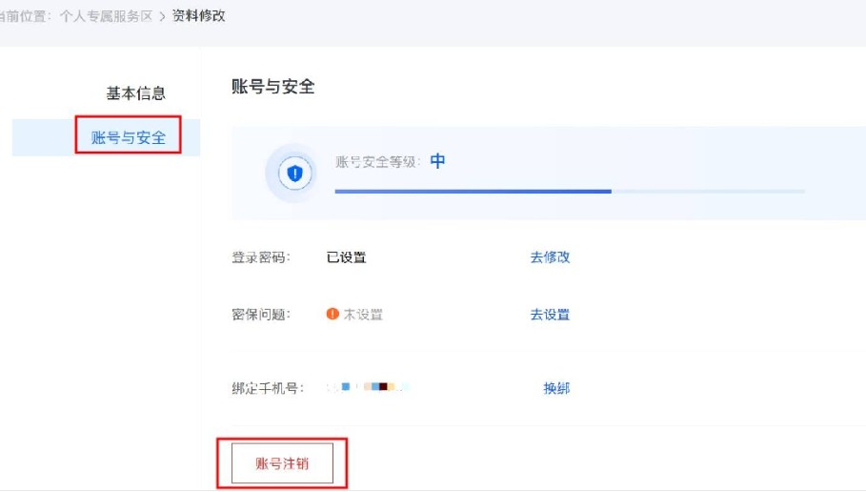This screenshot has height=492, width=866.
Task: Click 换绑 link to change bound phone
Action: point(556,388)
